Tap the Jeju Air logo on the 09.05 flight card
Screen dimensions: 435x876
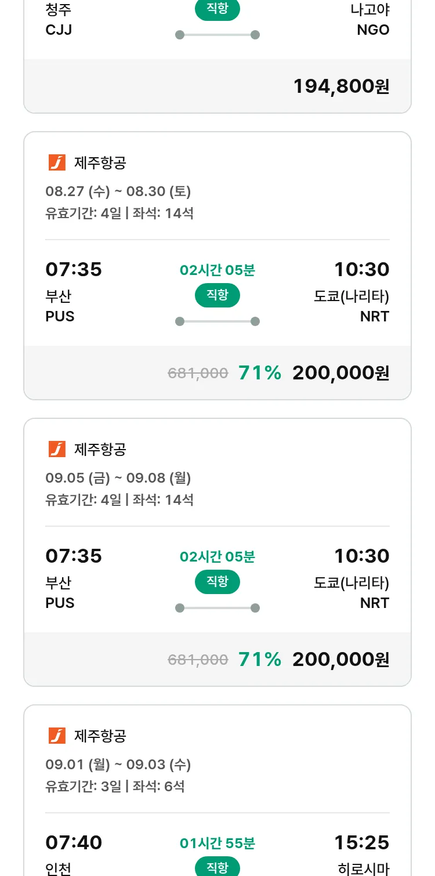pos(57,449)
